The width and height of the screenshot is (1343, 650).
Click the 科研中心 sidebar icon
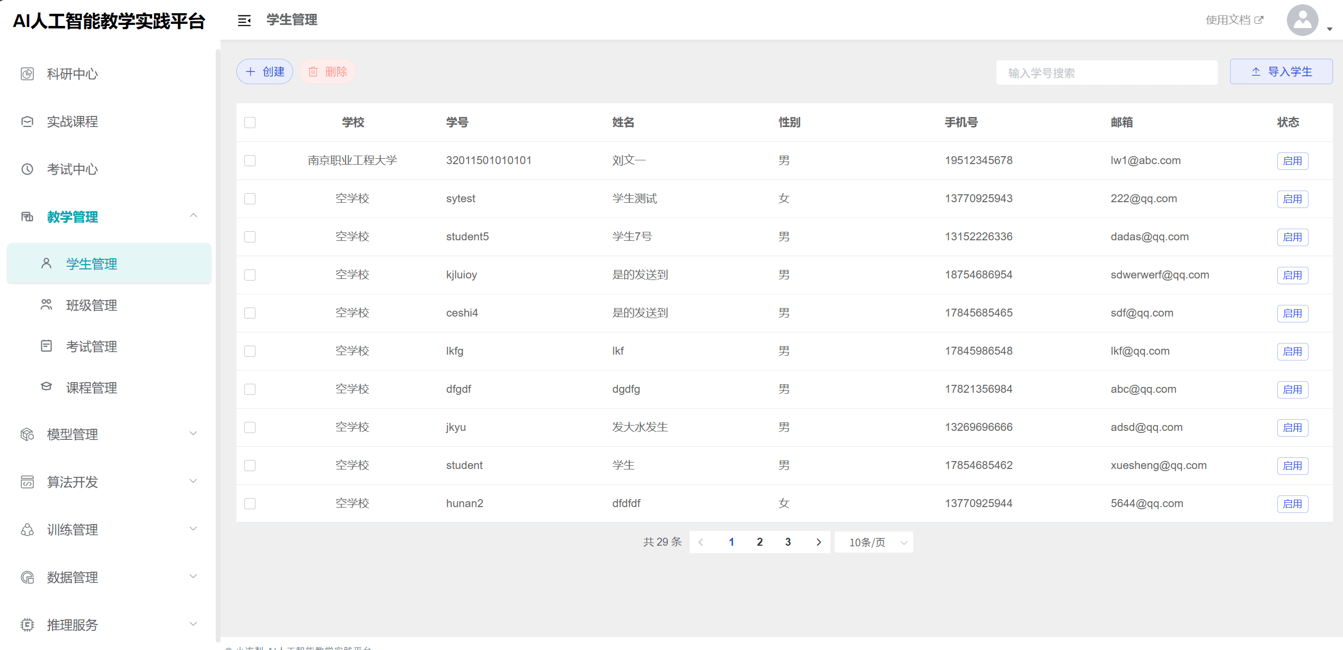point(27,74)
